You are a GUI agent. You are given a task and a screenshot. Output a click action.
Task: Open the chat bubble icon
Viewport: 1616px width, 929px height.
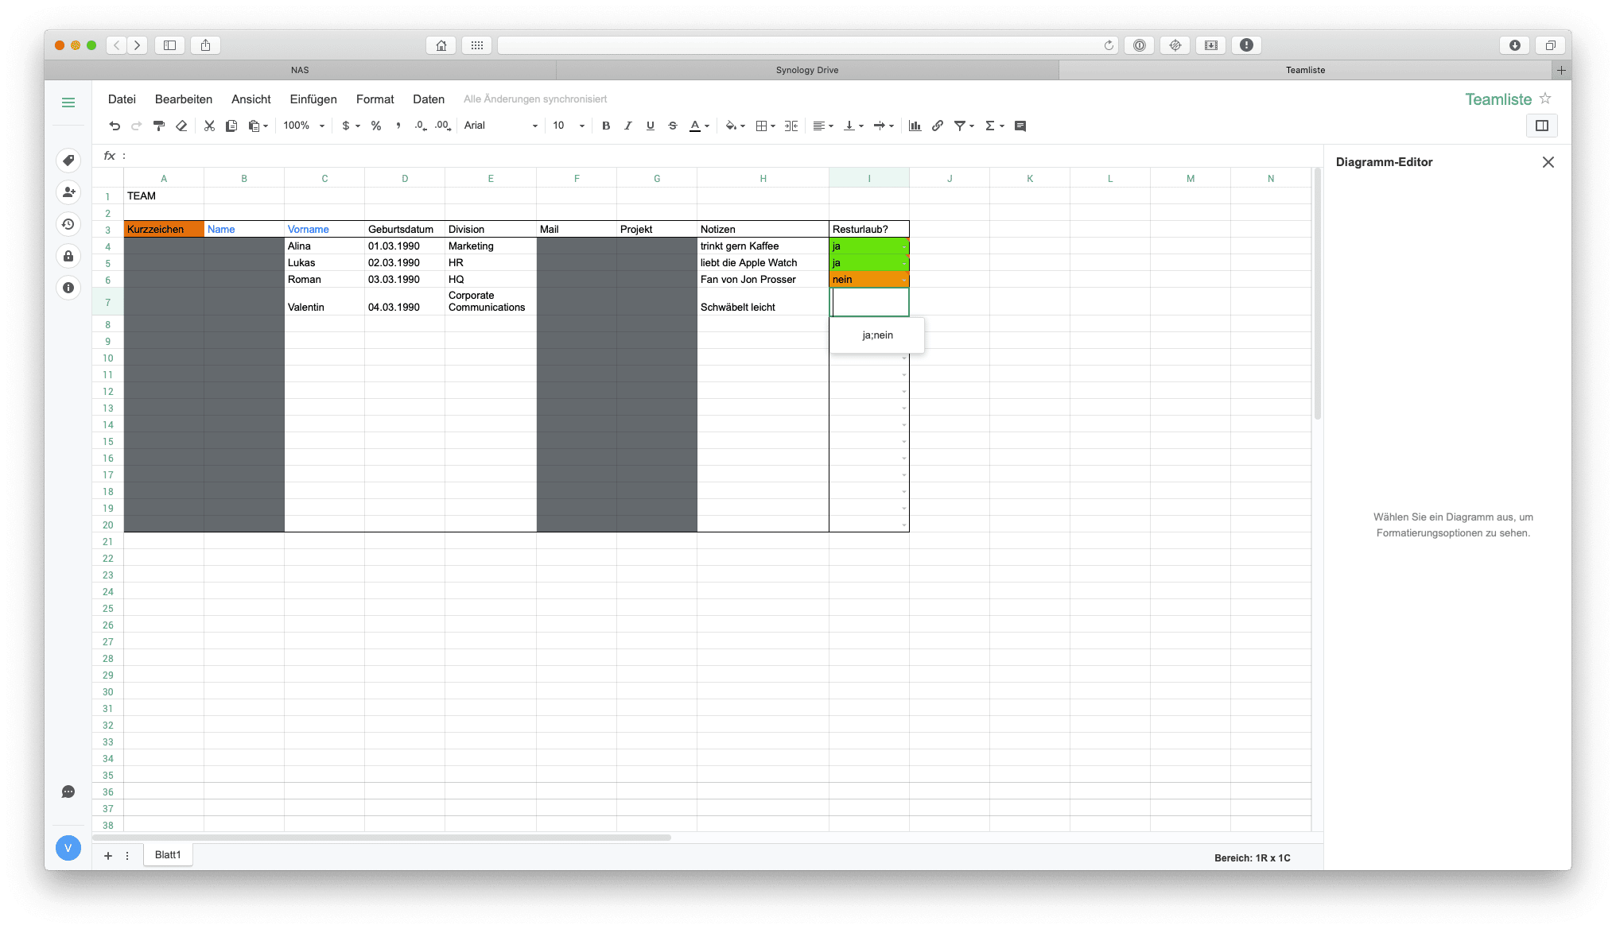coord(68,792)
